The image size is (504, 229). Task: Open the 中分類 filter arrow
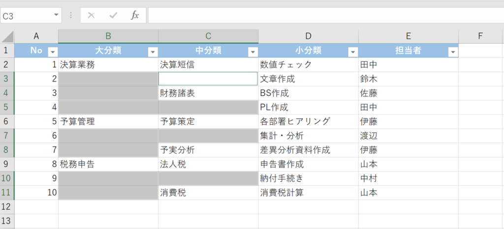coord(252,52)
